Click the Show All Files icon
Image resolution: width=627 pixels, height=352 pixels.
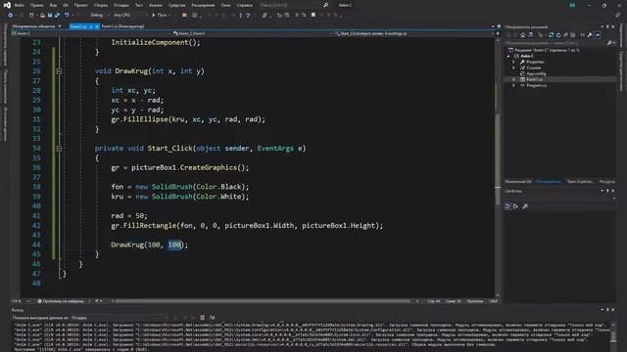tap(572, 35)
